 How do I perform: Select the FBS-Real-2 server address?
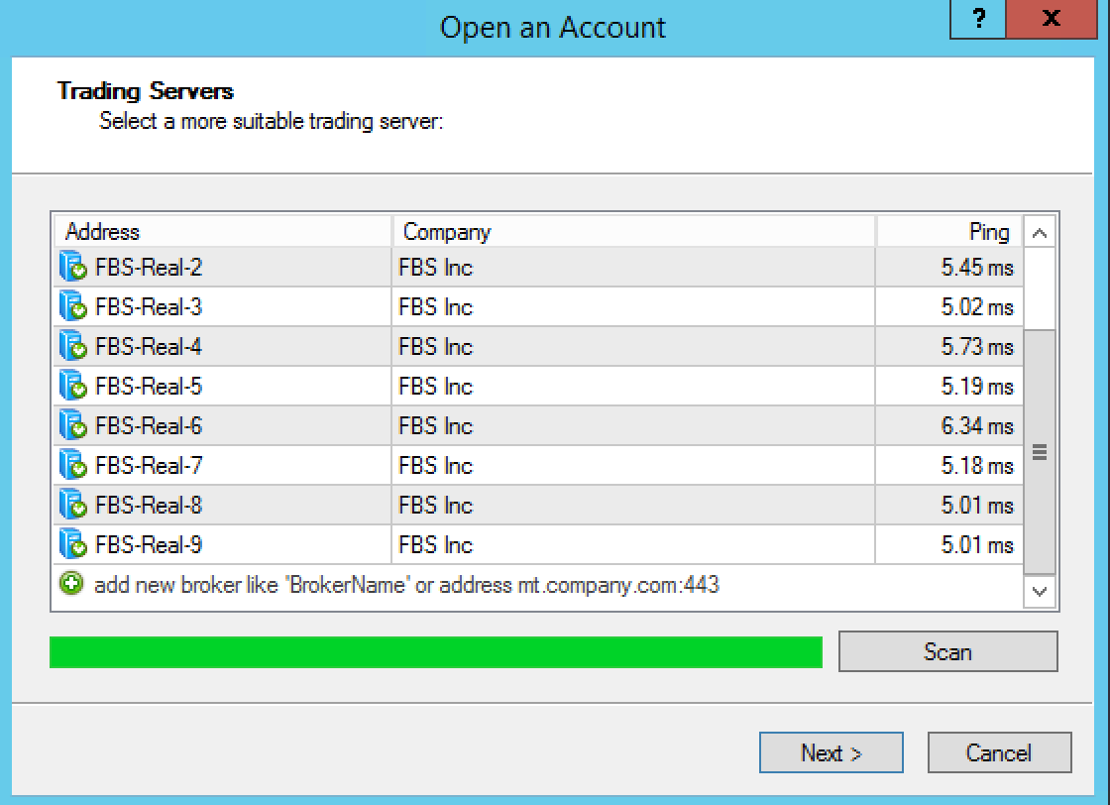pos(149,267)
